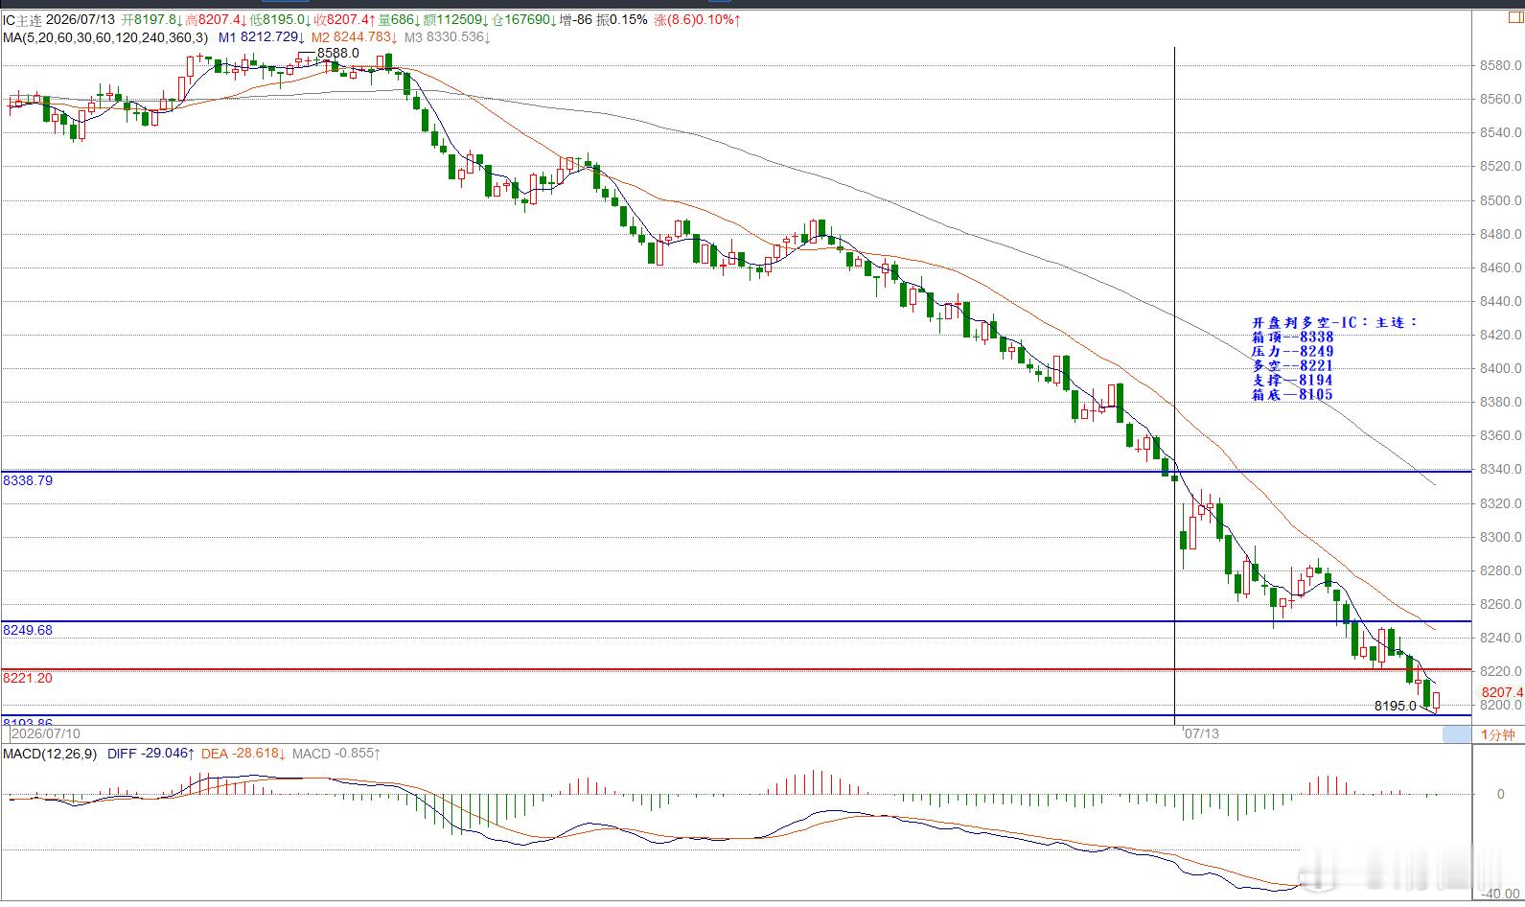Click the M2 8244.783 moving average value
The image size is (1525, 907).
[355, 37]
